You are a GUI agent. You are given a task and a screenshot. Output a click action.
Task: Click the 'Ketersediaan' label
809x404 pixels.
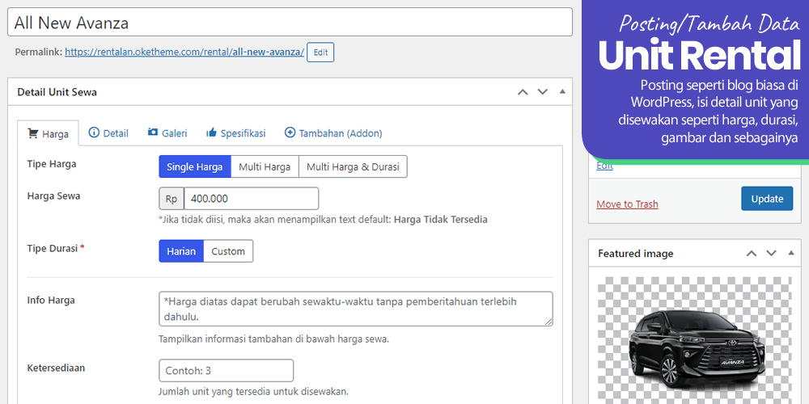pyautogui.click(x=56, y=368)
